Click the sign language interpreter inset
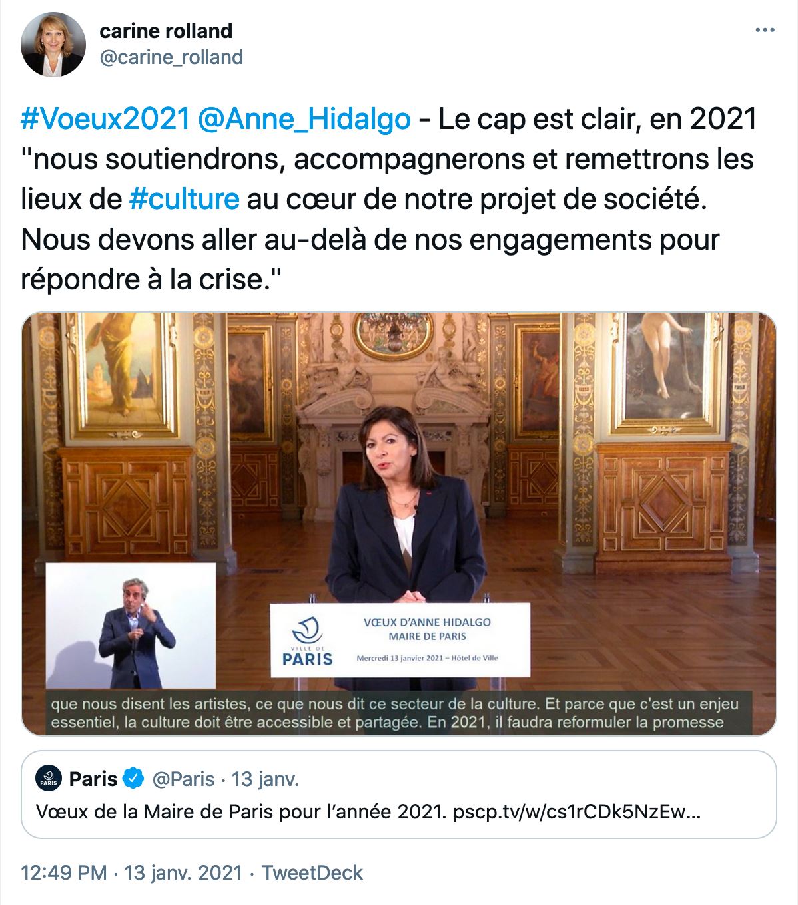This screenshot has width=798, height=905. point(131,626)
